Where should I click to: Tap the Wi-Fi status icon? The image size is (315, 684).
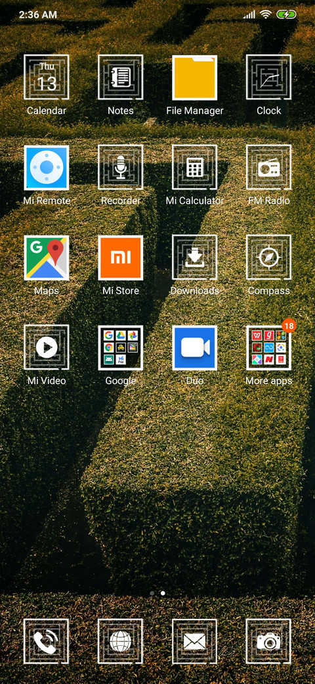tap(265, 14)
